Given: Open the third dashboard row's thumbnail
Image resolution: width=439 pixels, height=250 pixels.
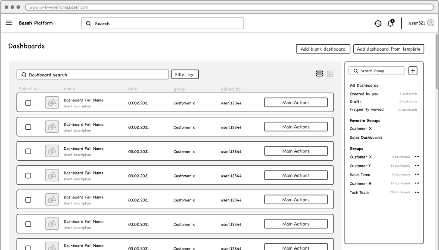Looking at the screenshot, I should [x=52, y=151].
